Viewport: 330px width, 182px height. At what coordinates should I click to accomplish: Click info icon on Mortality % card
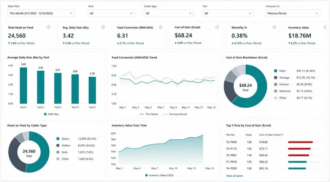(275, 27)
